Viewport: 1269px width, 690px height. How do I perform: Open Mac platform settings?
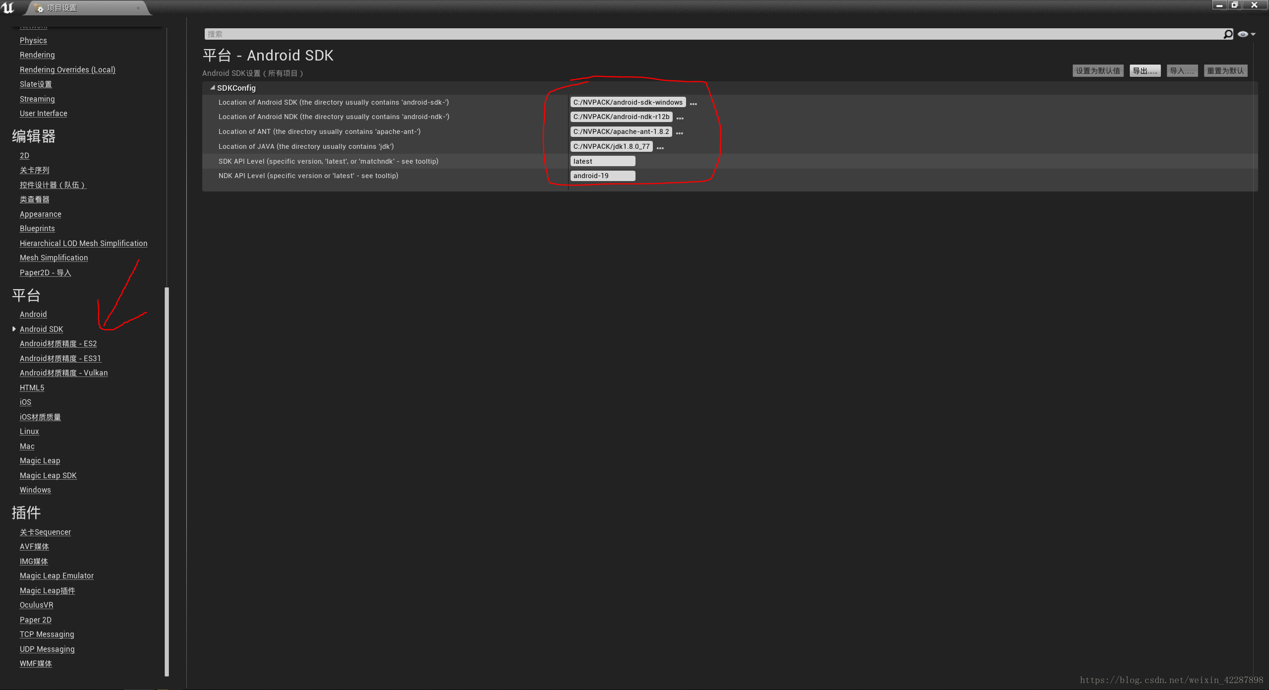(x=27, y=446)
